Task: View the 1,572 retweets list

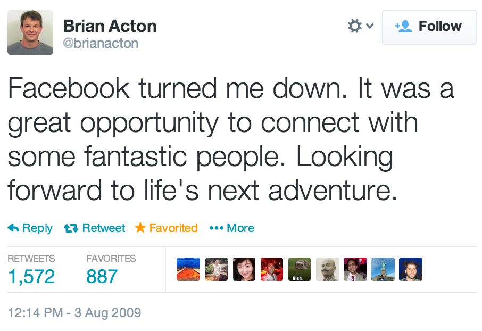Action: 31,276
